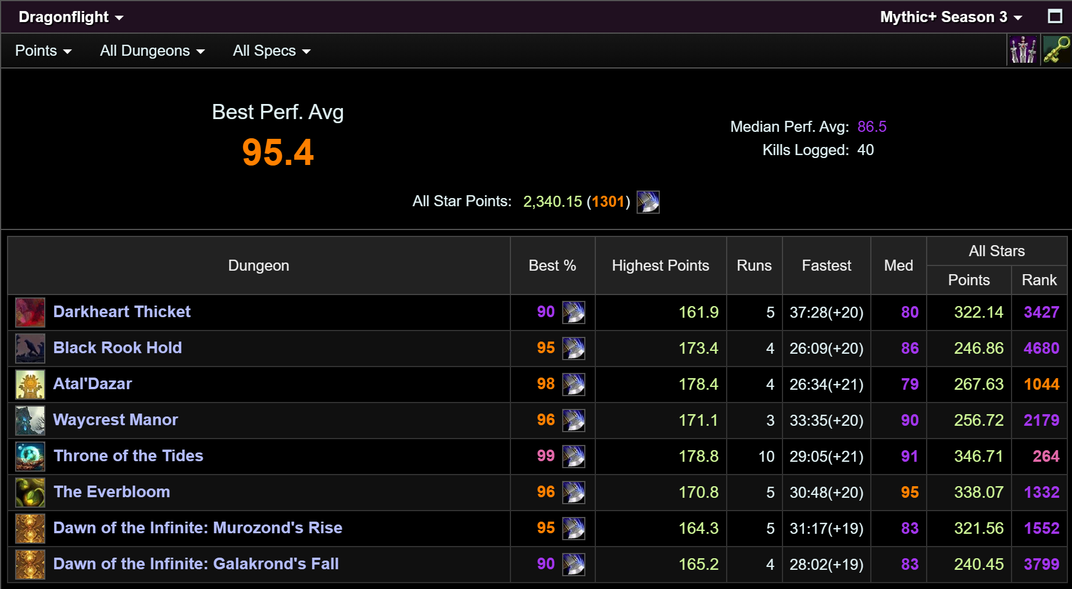Open the Points metric menu
Image resolution: width=1072 pixels, height=589 pixels.
click(x=44, y=51)
